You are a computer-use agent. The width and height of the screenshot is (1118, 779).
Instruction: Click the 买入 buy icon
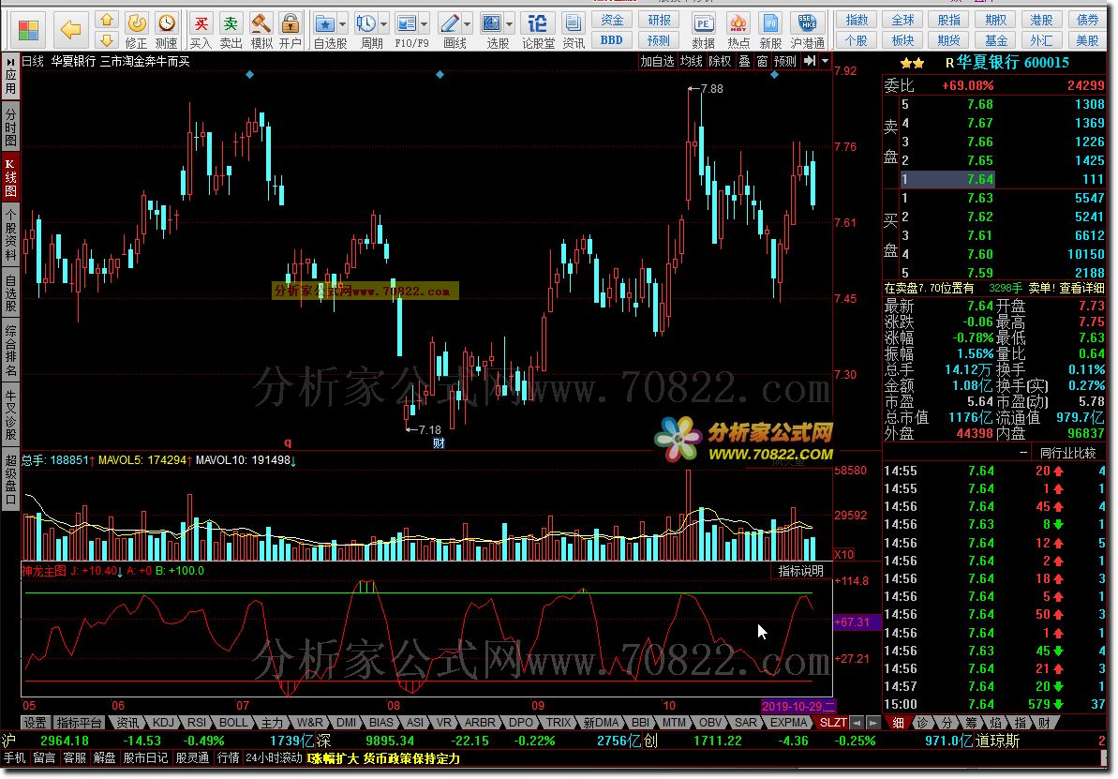201,31
